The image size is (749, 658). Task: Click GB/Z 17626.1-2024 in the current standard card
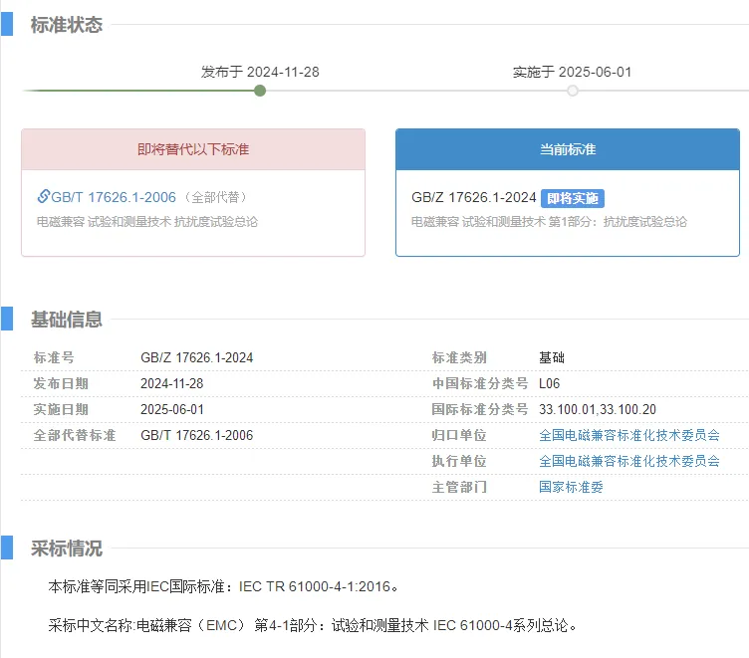click(x=473, y=198)
